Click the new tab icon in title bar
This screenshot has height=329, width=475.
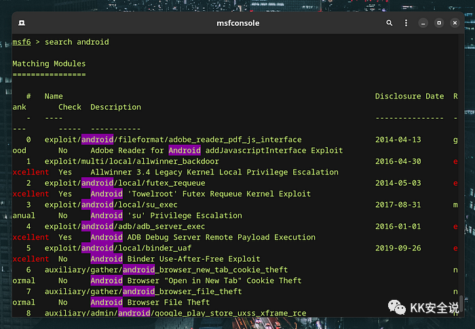pos(22,23)
